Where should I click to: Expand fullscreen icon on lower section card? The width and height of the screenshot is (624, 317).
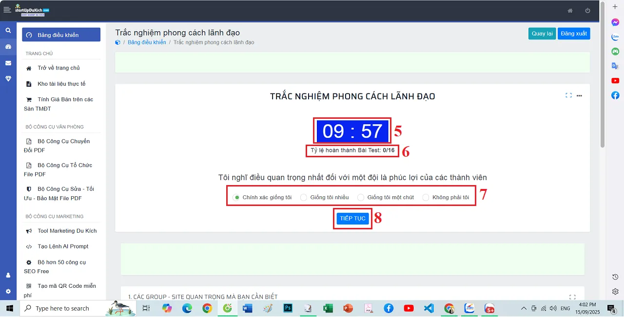572,297
